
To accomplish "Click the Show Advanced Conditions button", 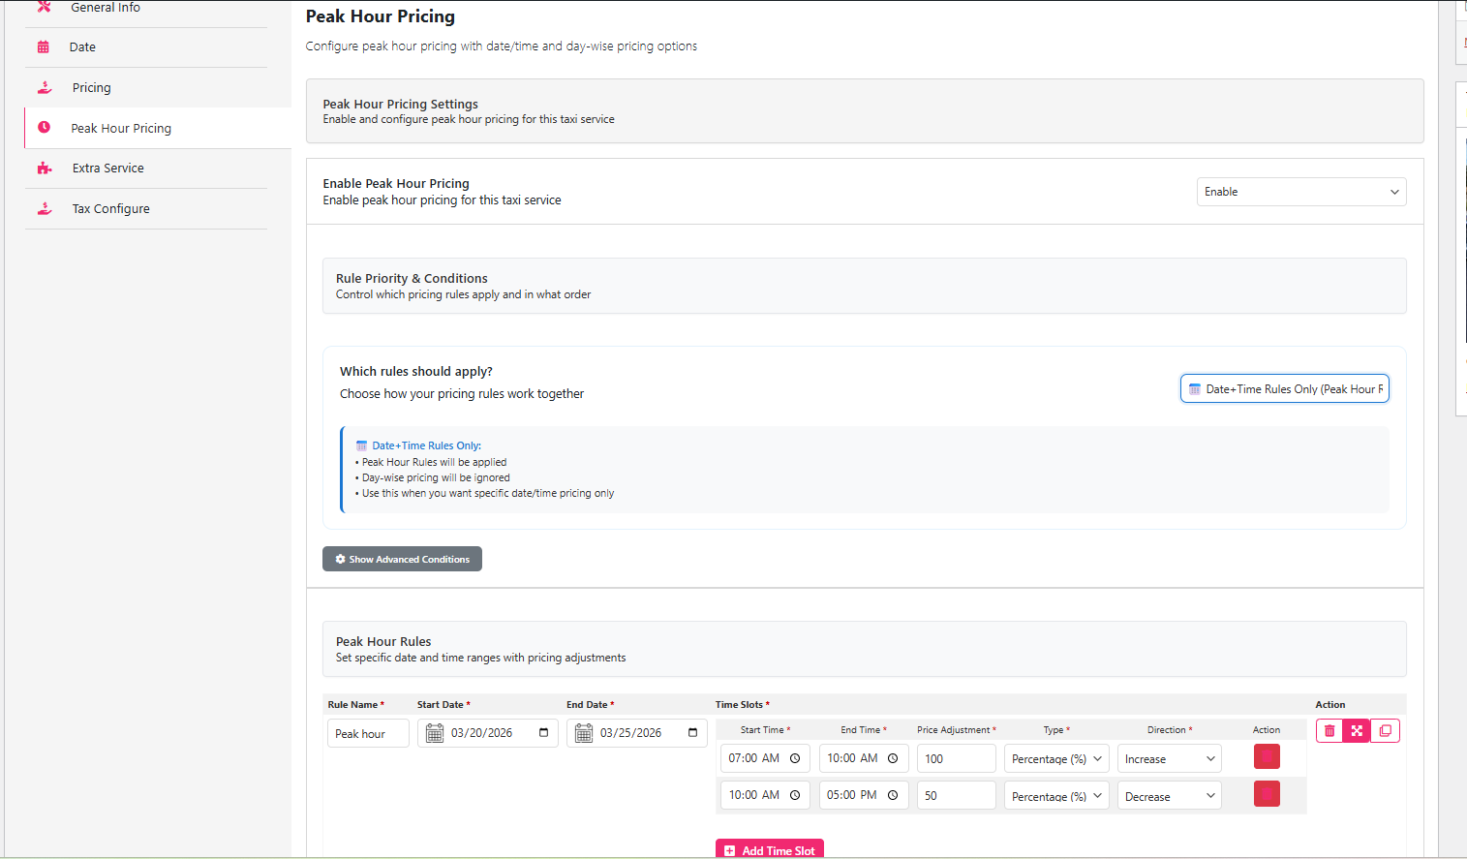I will tap(402, 560).
